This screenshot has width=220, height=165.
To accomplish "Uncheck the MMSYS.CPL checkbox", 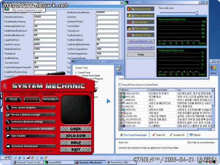I will (x=121, y=103).
